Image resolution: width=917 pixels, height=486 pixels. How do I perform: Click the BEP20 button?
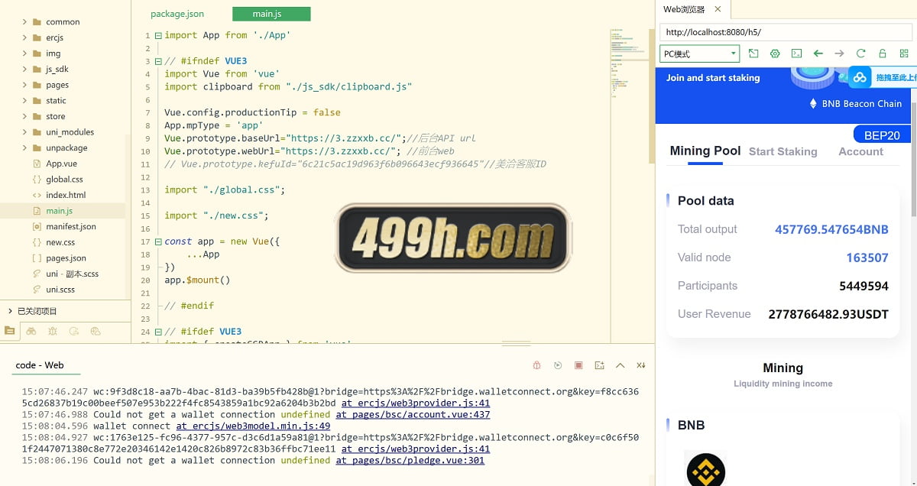(882, 135)
